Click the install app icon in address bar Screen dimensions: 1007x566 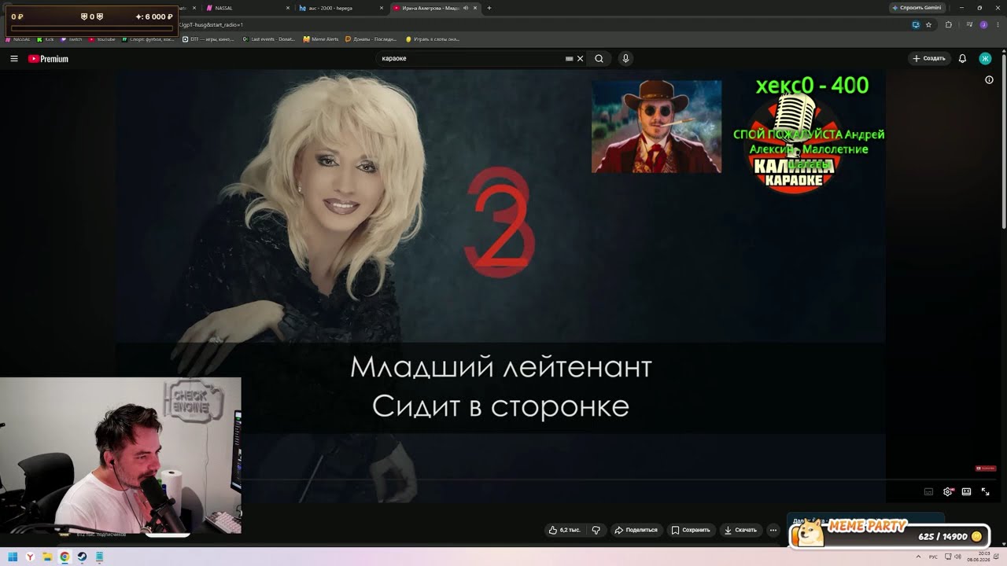click(x=916, y=24)
